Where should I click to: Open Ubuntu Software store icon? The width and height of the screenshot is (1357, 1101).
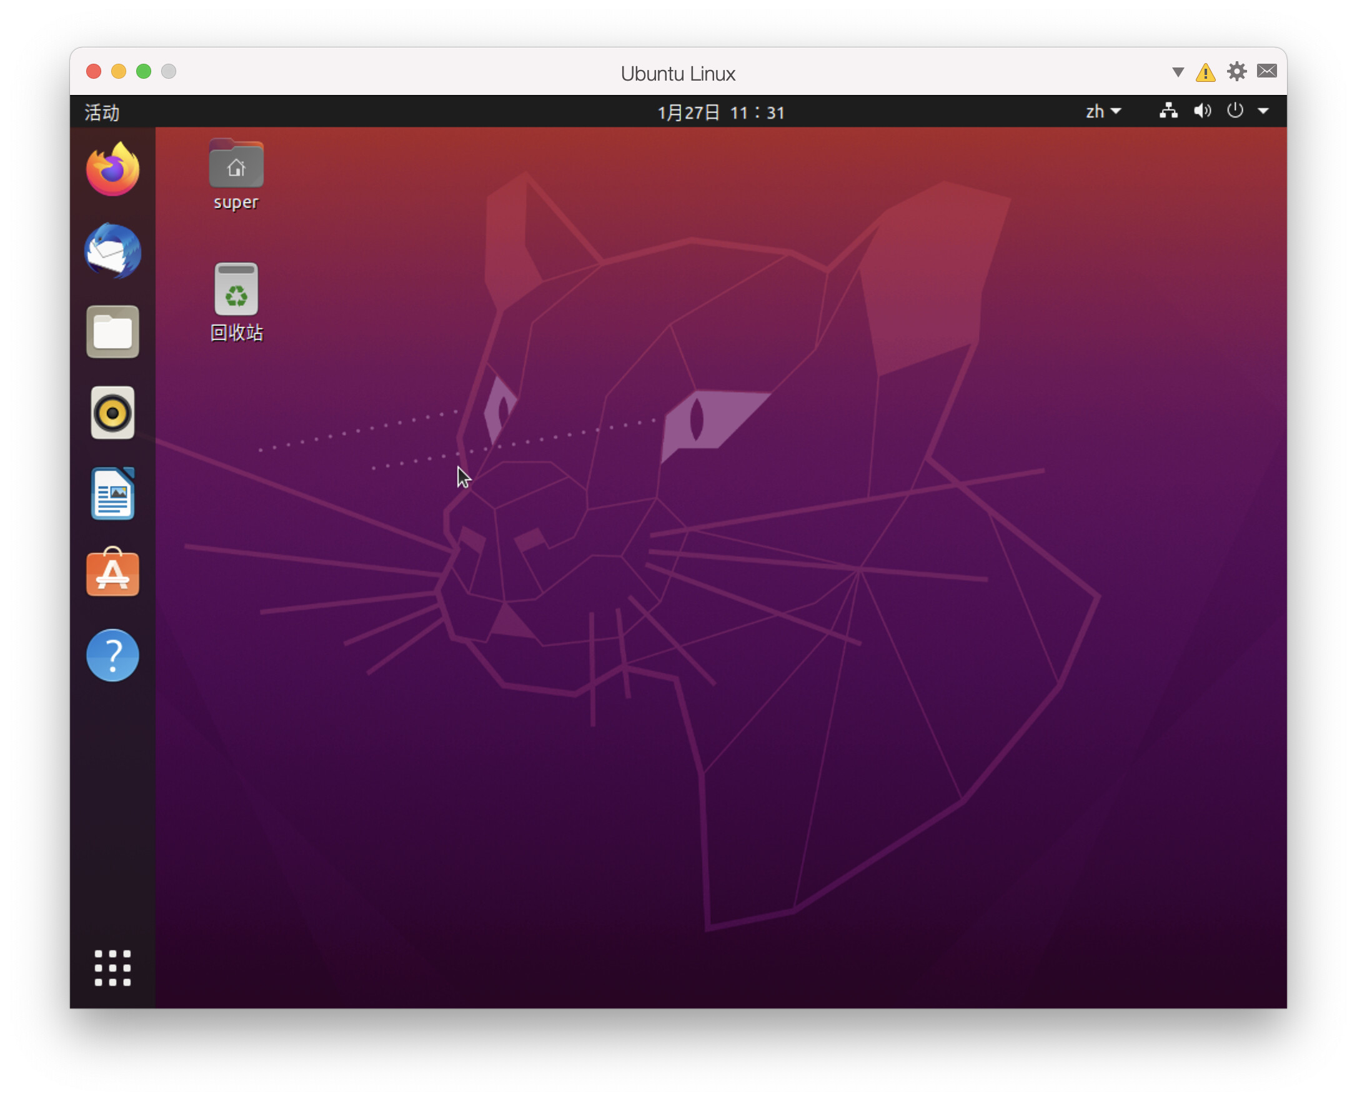tap(113, 574)
